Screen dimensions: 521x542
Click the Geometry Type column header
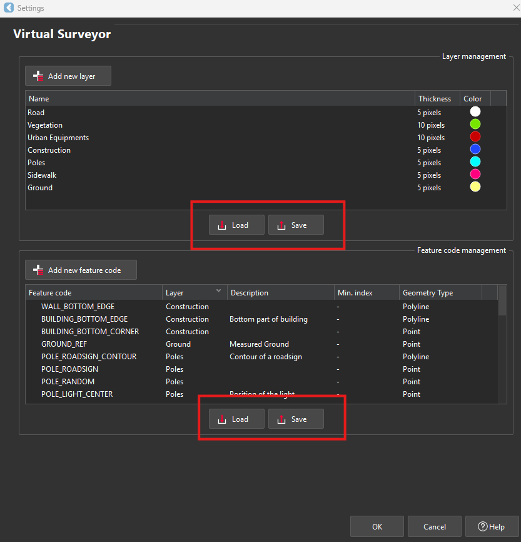click(440, 293)
